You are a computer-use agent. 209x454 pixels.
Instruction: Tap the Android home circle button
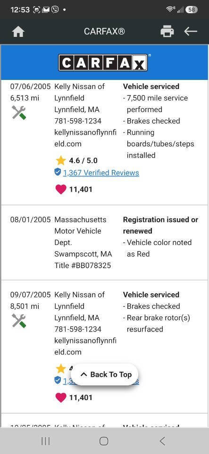[x=104, y=441]
